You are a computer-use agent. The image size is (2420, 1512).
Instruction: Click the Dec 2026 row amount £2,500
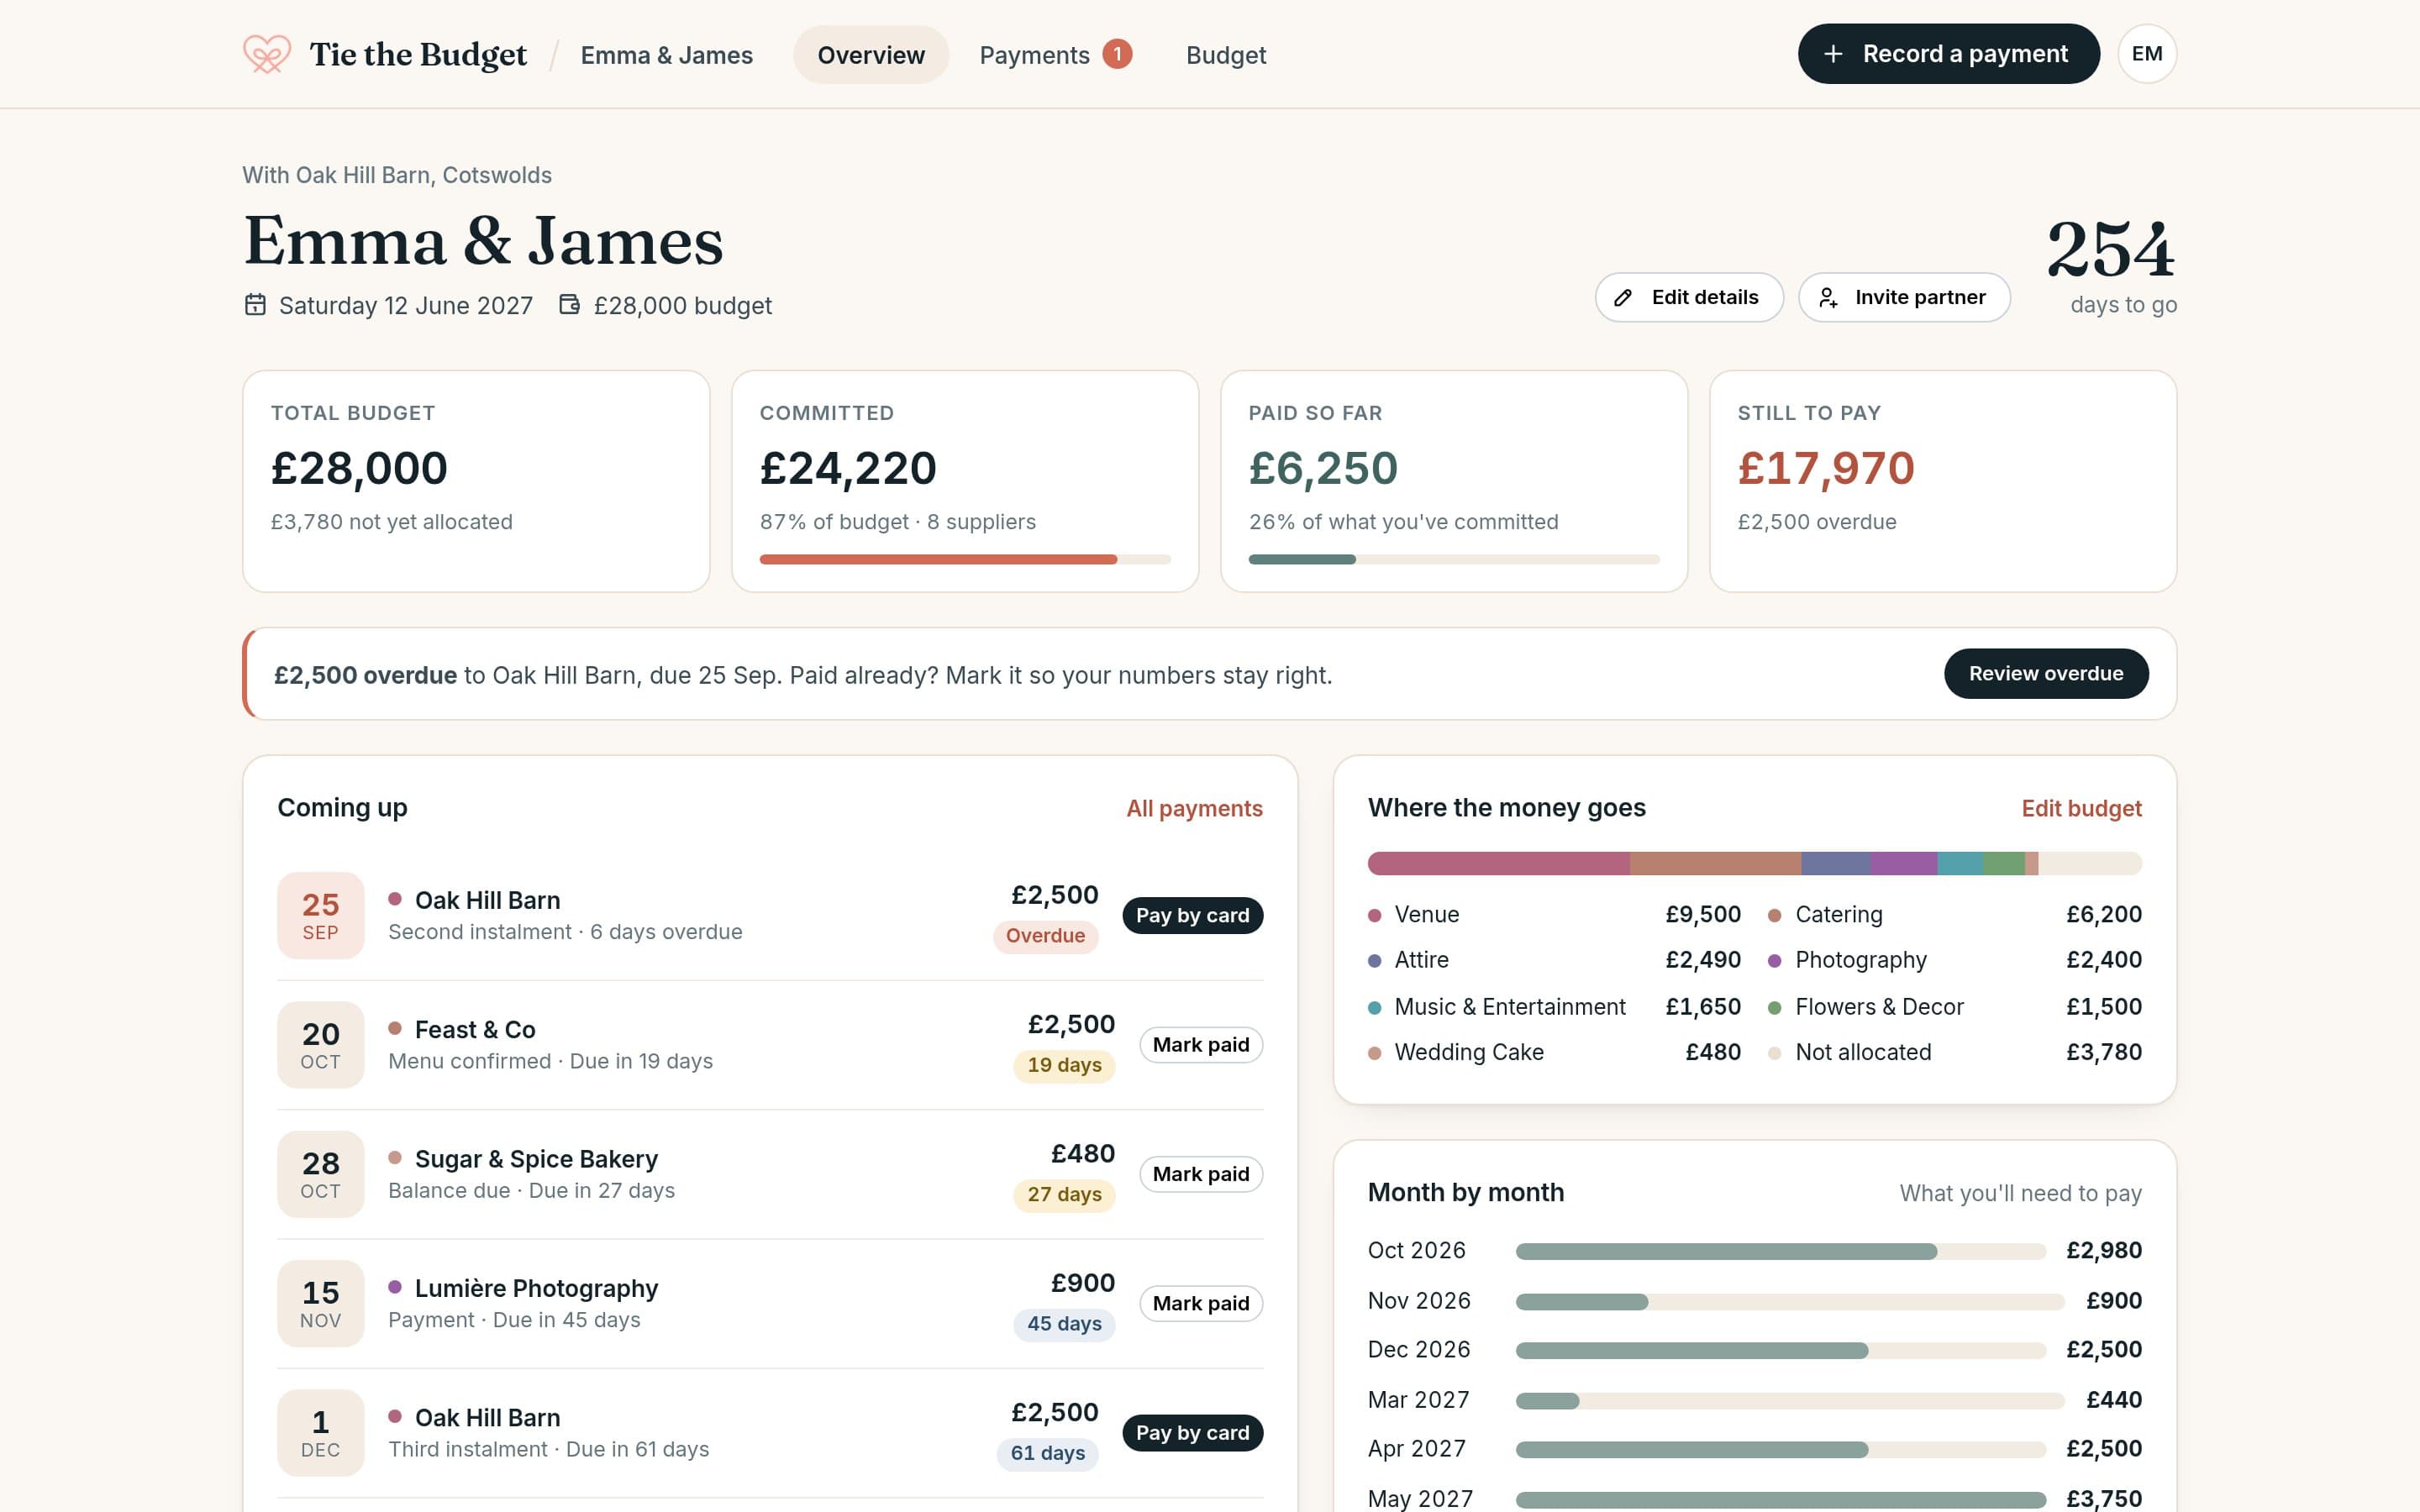pyautogui.click(x=2103, y=1350)
